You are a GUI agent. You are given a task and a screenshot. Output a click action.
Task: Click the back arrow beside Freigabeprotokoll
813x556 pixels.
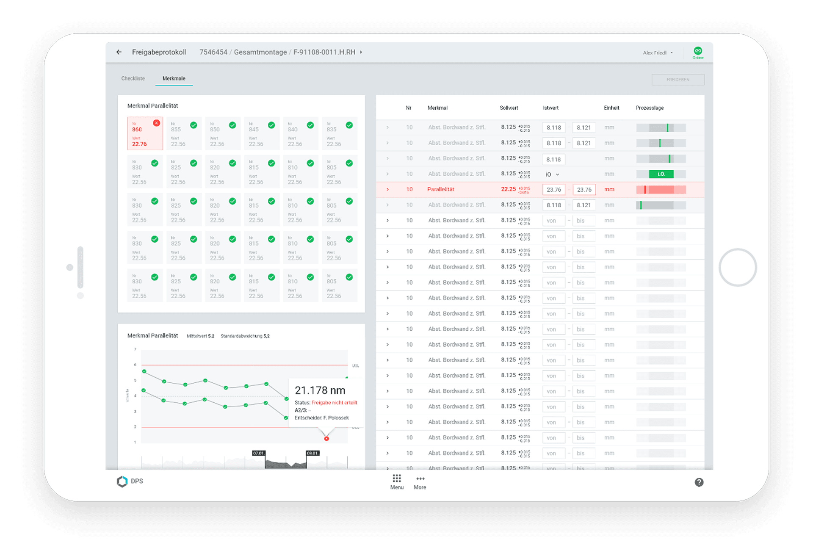tap(119, 52)
